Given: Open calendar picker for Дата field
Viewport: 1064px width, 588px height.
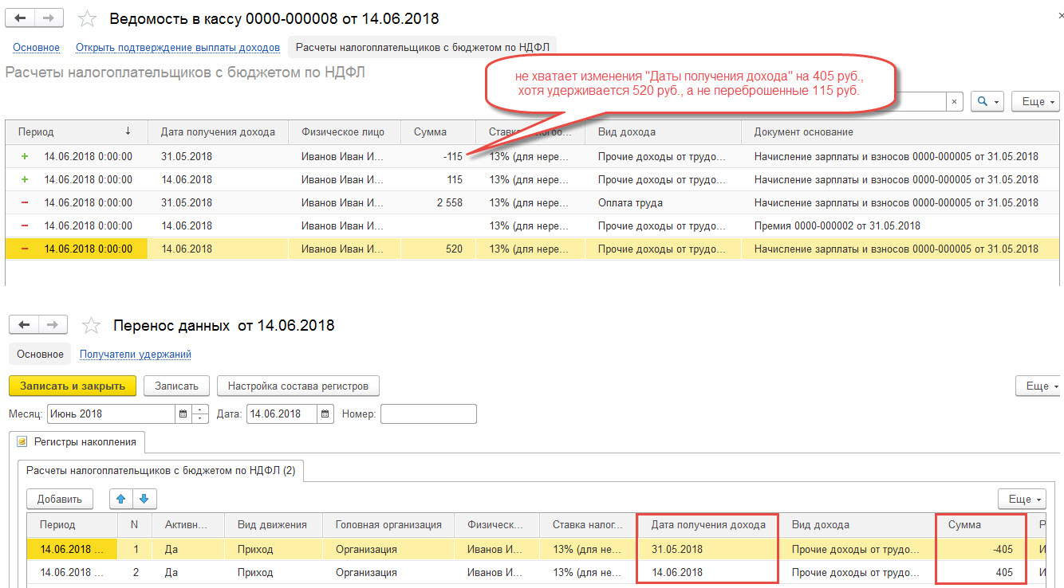Looking at the screenshot, I should (325, 414).
